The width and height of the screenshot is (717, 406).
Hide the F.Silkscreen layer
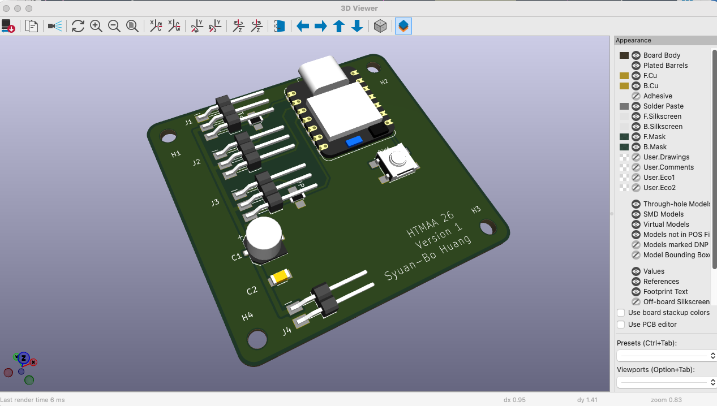click(636, 116)
